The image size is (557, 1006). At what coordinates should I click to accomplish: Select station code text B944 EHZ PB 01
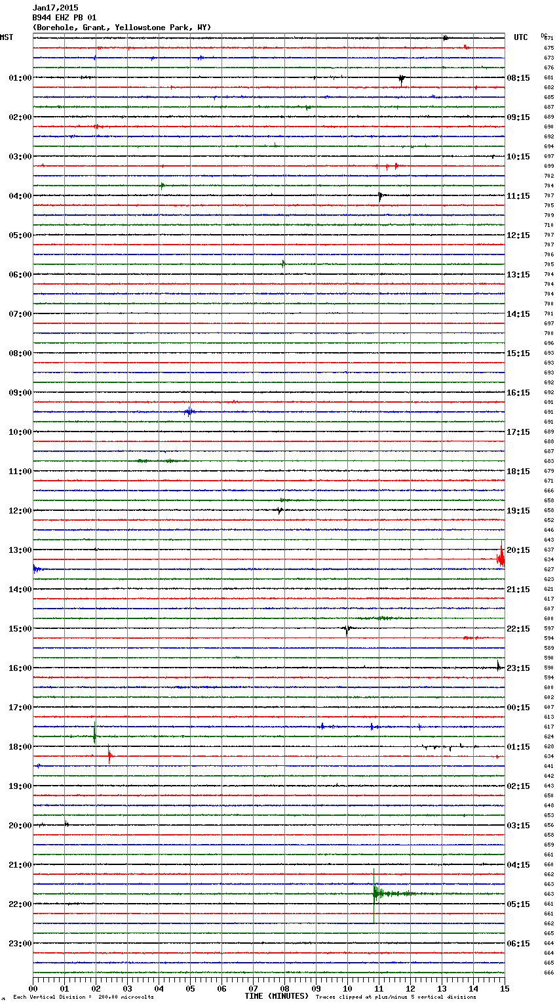click(x=64, y=18)
